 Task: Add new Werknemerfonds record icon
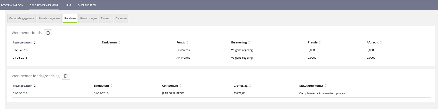pos(48,33)
